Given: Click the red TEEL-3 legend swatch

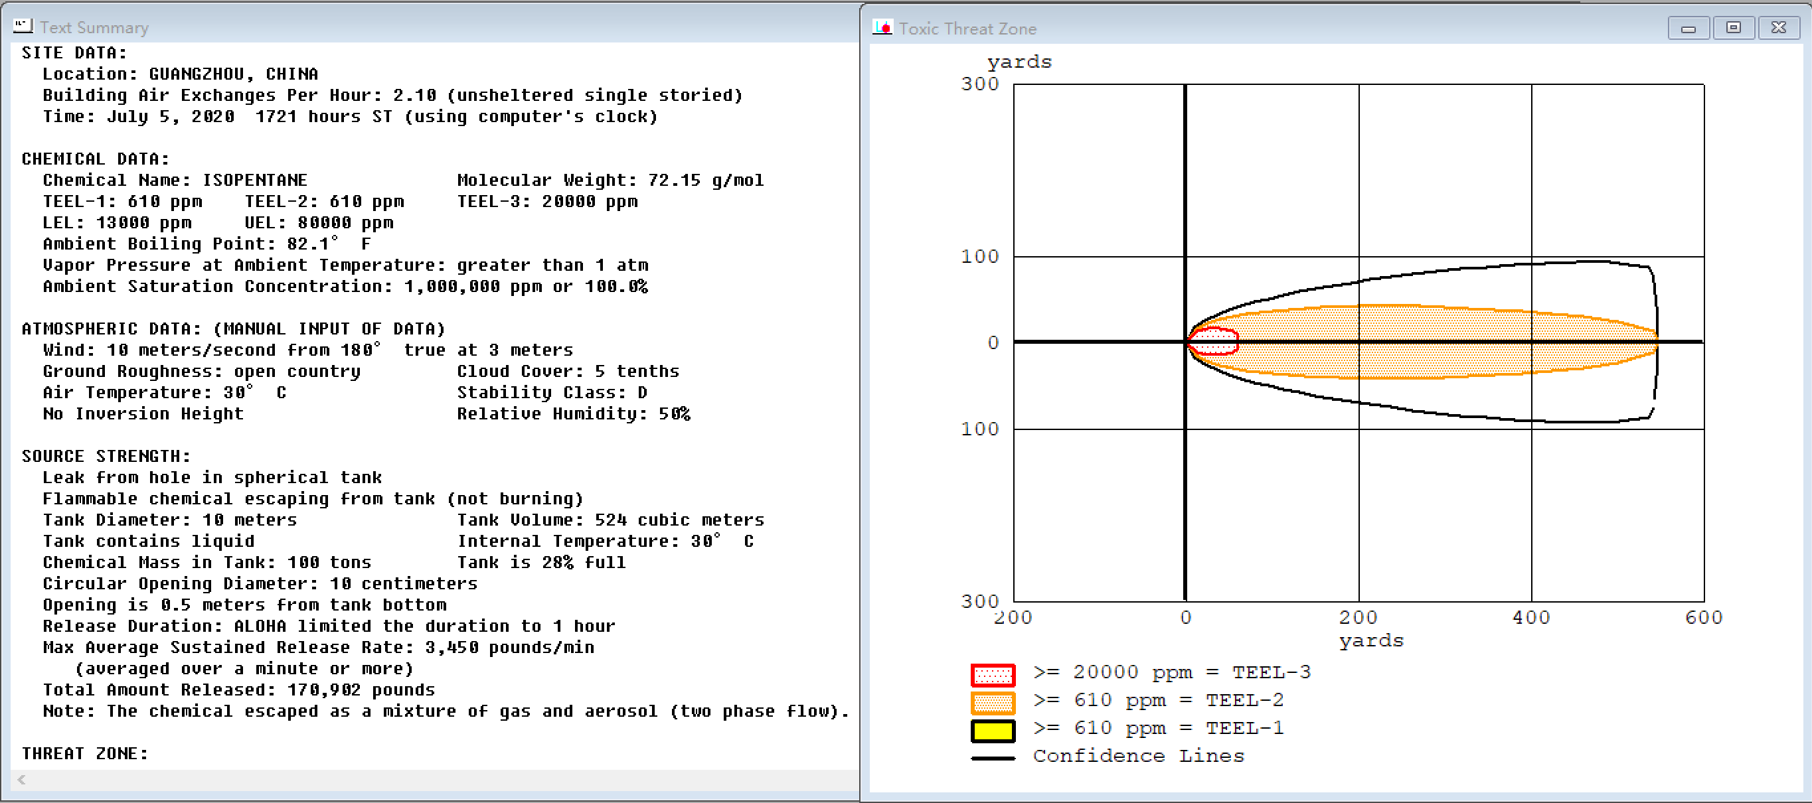Looking at the screenshot, I should [x=993, y=674].
